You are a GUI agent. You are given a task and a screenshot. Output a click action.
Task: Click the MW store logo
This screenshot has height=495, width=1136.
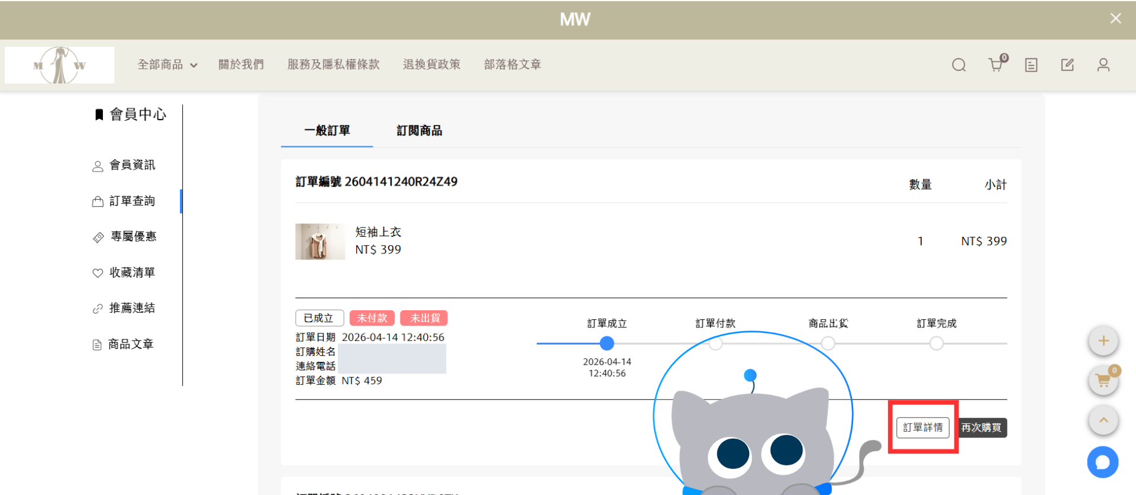pyautogui.click(x=59, y=65)
